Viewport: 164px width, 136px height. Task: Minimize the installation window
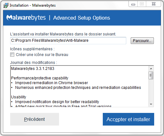[133, 4]
